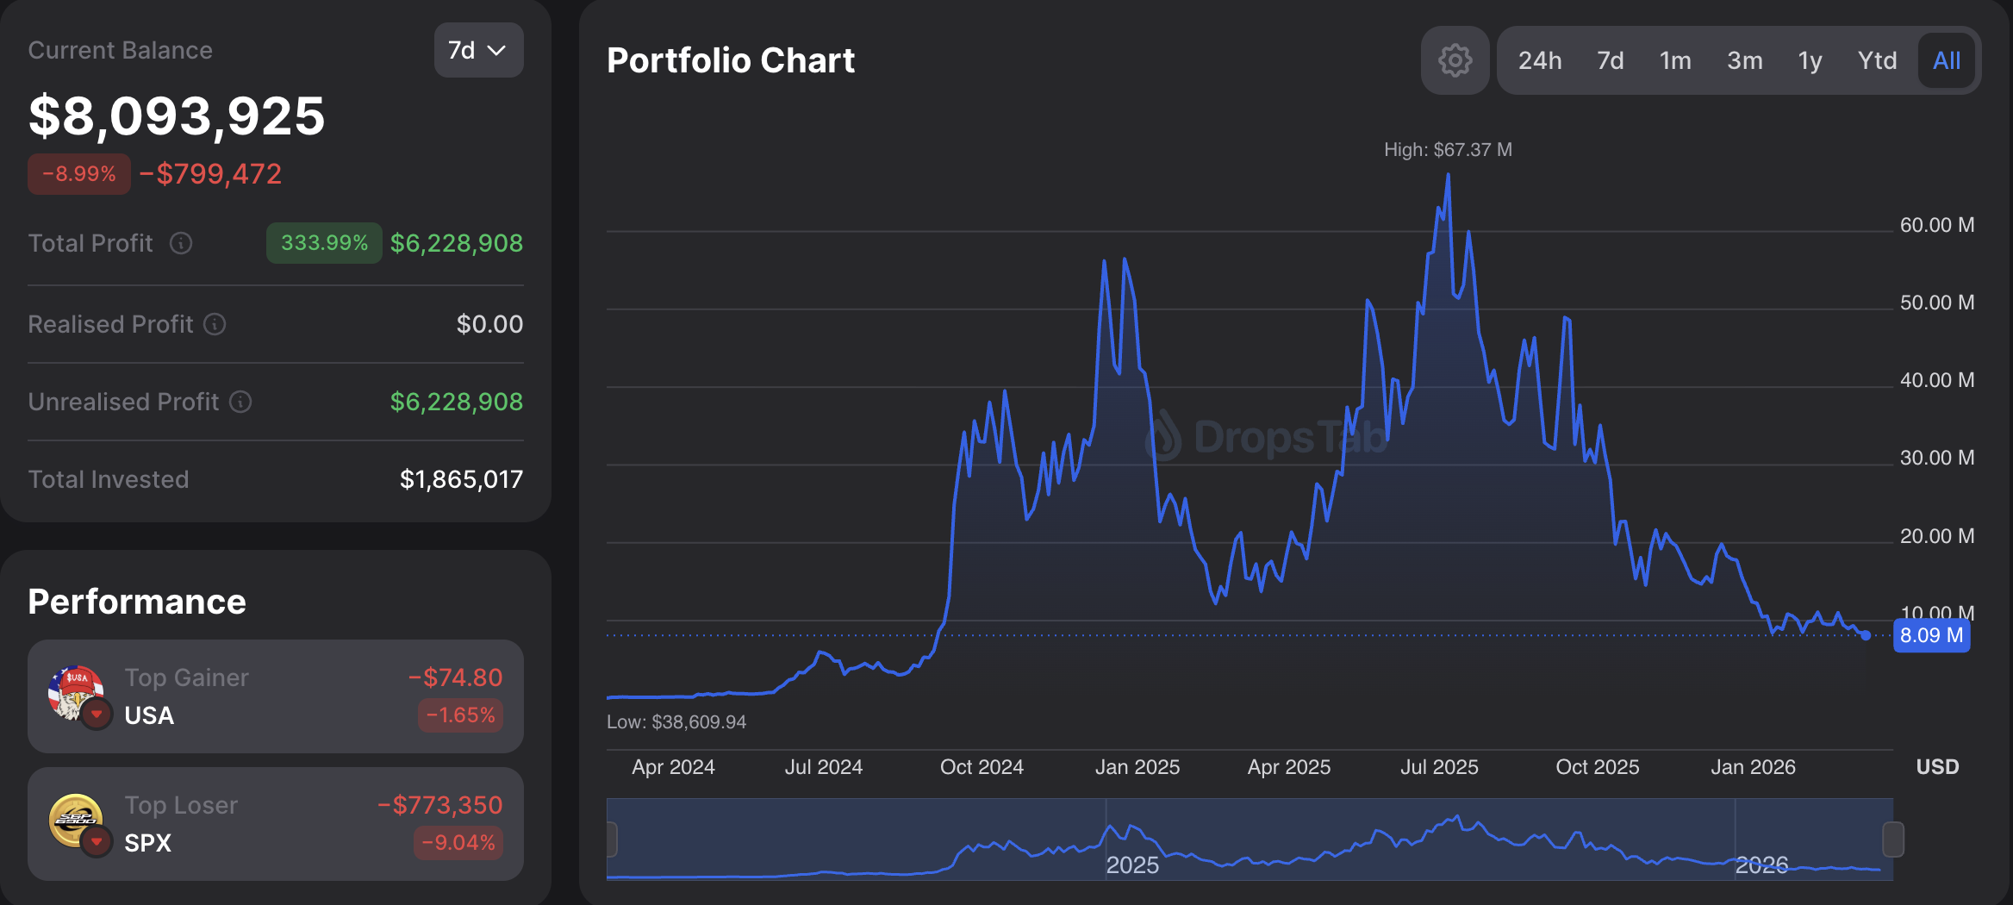Click the 2025 label in chart navigator
Viewport: 2013px width, 905px height.
[x=1132, y=864]
